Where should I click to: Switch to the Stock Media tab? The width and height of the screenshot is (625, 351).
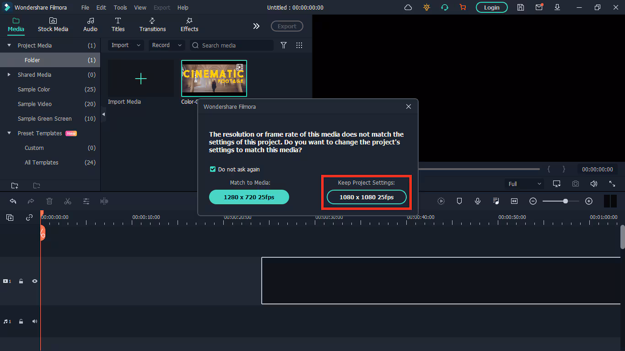click(53, 25)
